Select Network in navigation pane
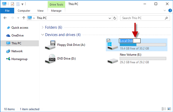This screenshot has height=112, width=173. click(17, 51)
